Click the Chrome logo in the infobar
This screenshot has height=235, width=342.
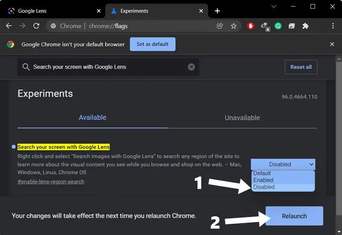coord(10,44)
